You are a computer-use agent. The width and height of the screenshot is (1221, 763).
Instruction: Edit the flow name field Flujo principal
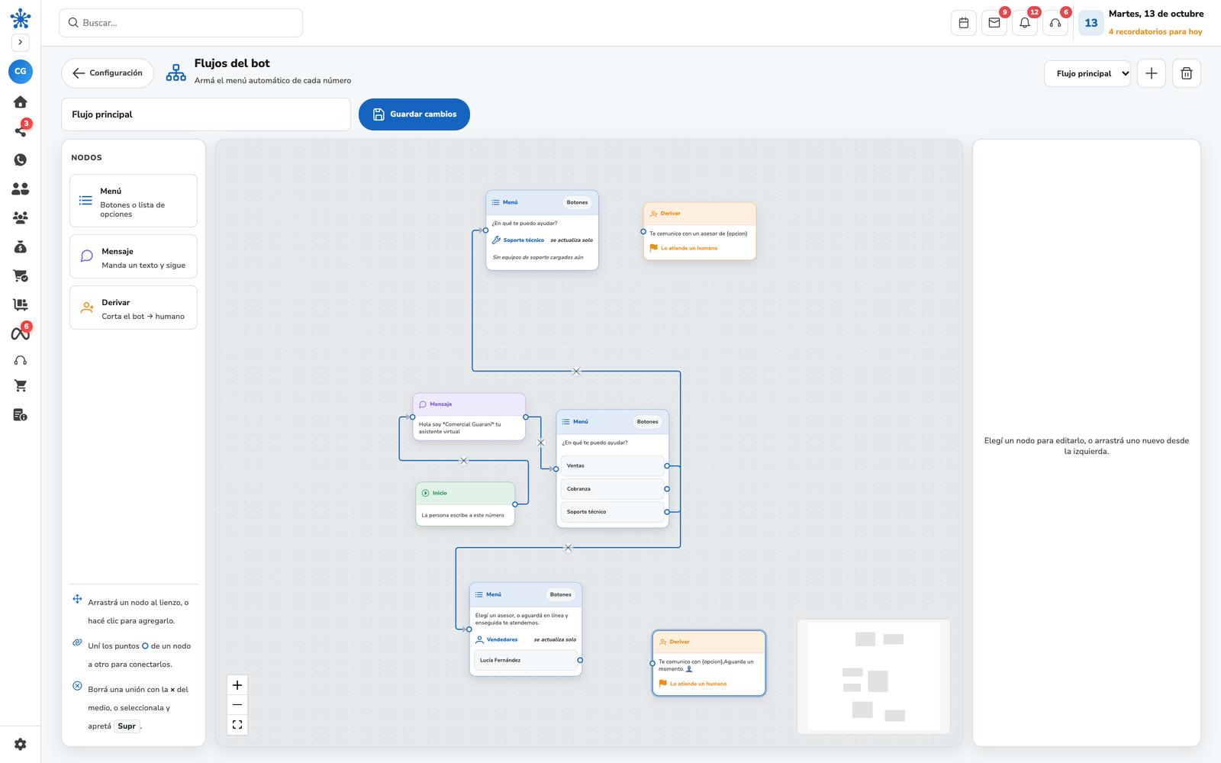click(206, 114)
